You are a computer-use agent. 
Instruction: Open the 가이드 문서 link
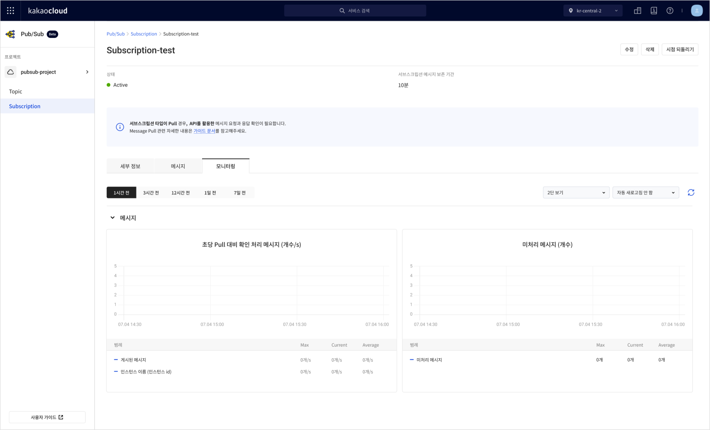click(204, 131)
